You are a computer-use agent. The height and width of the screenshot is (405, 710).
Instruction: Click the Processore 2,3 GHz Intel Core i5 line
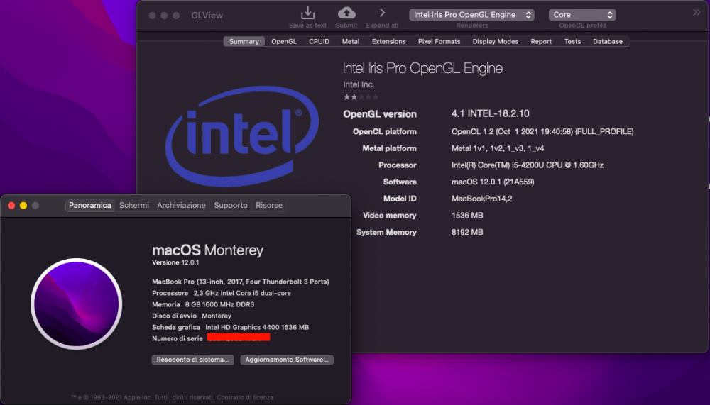coord(222,293)
